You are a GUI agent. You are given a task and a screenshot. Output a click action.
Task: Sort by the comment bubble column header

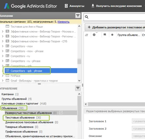[105, 35]
